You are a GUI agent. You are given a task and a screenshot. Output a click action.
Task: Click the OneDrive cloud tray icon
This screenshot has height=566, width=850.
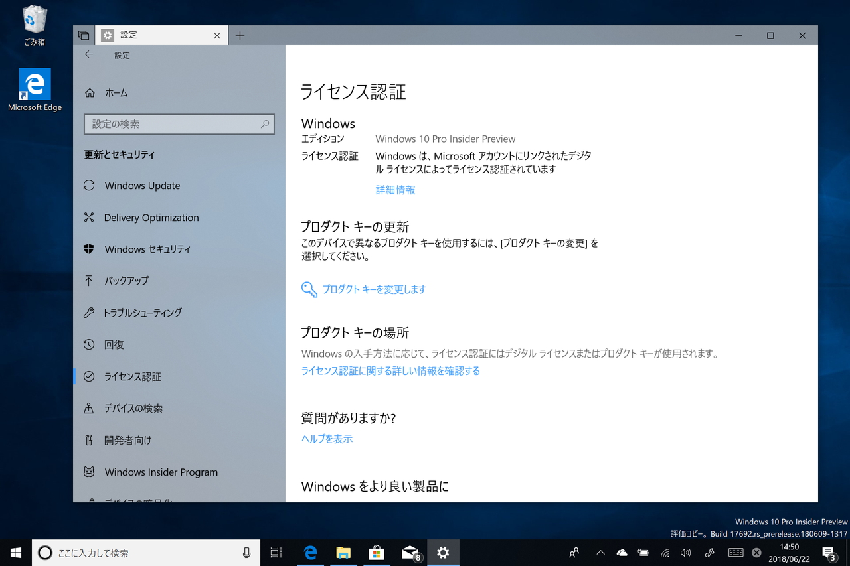point(622,553)
